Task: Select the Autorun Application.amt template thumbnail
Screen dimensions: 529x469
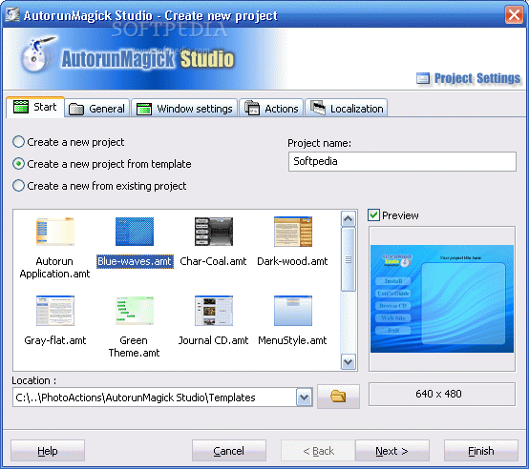Action: tap(55, 232)
